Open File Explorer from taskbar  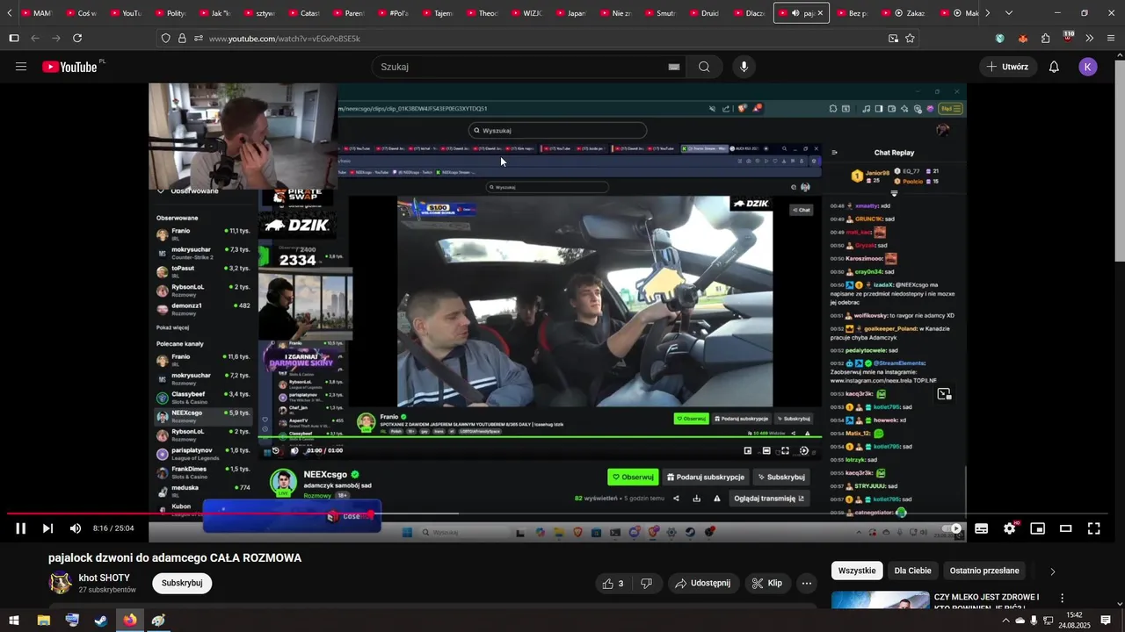[x=43, y=621]
